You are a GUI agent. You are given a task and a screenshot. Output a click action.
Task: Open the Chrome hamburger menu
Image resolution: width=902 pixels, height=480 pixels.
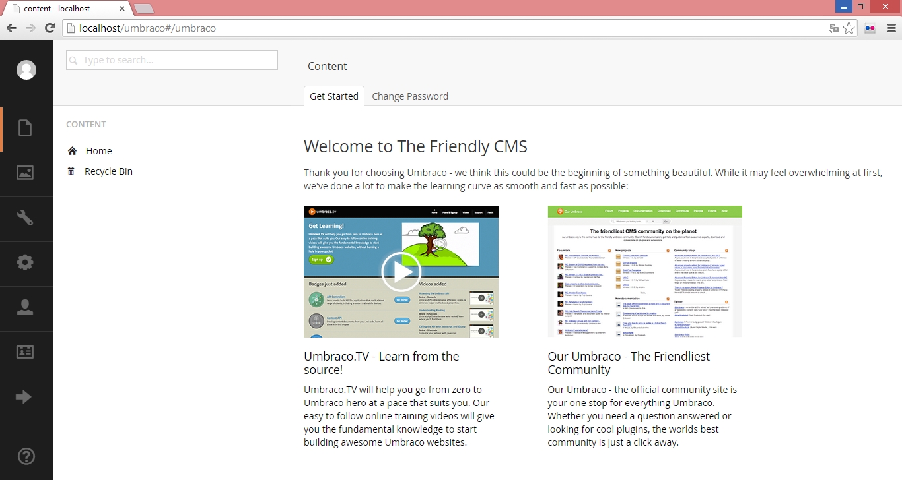[891, 28]
